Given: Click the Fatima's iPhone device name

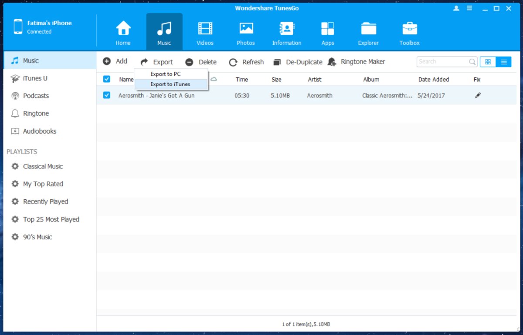Looking at the screenshot, I should (x=49, y=23).
